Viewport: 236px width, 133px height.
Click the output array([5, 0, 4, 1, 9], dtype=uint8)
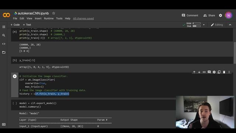coord(44,67)
